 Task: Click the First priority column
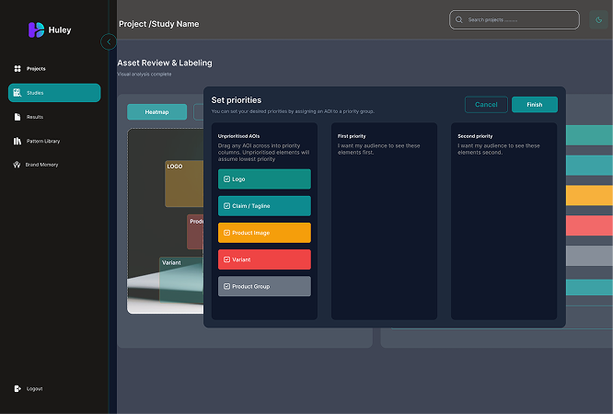click(x=384, y=221)
